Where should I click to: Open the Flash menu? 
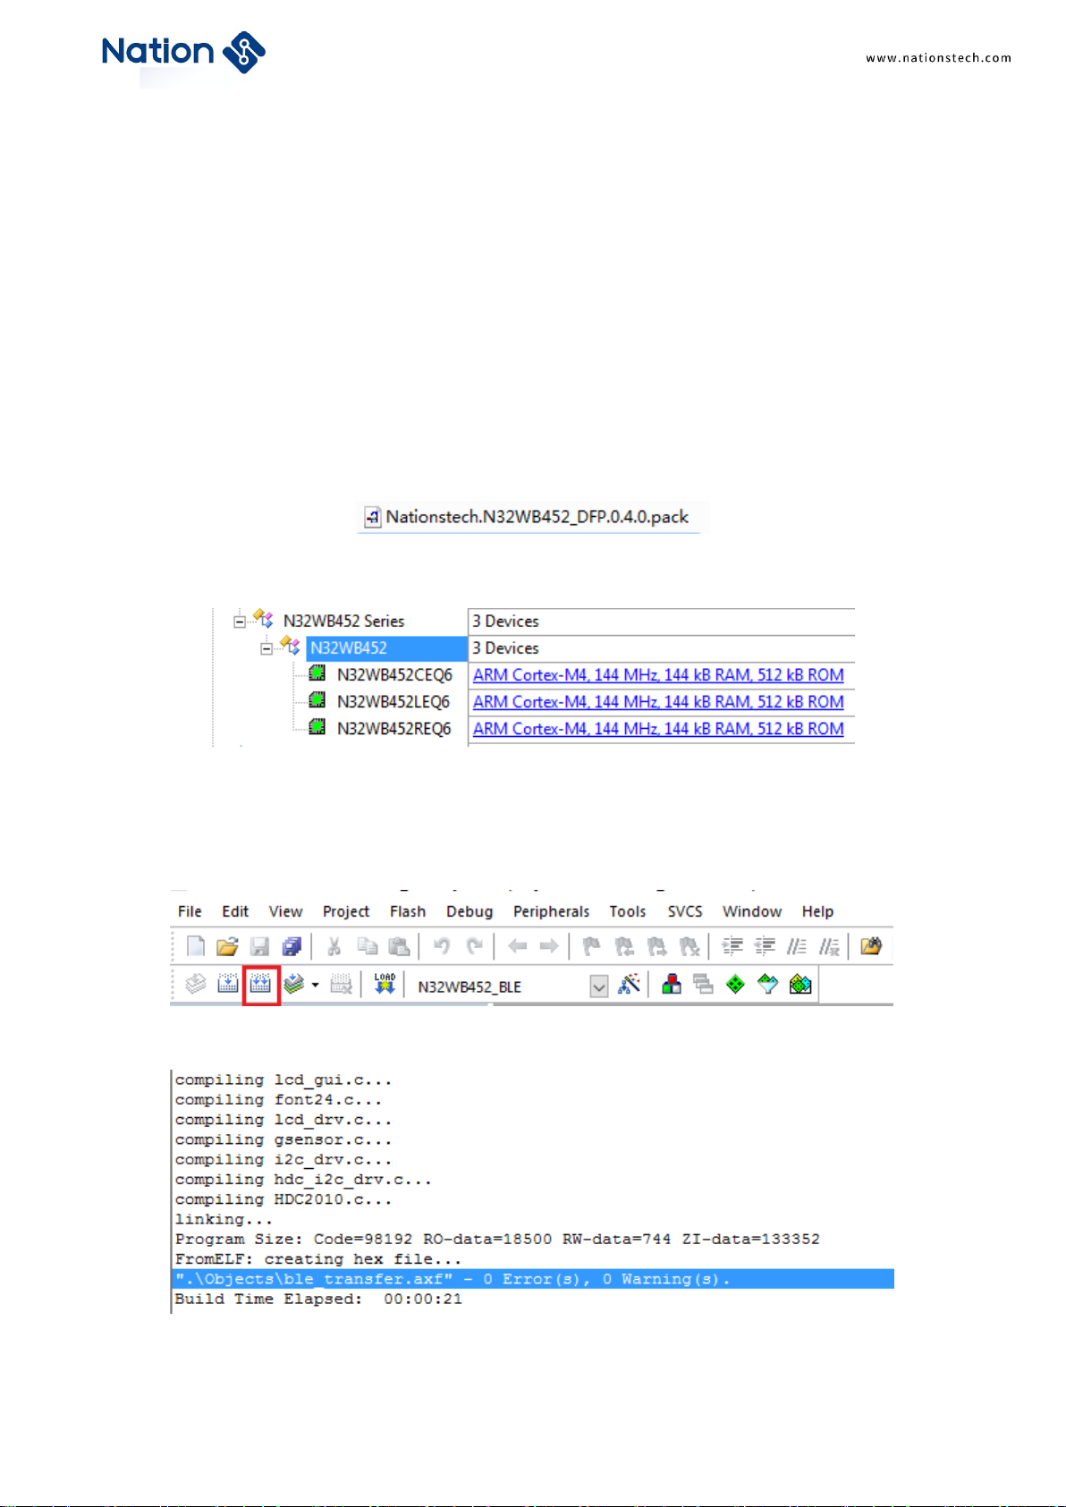click(408, 911)
